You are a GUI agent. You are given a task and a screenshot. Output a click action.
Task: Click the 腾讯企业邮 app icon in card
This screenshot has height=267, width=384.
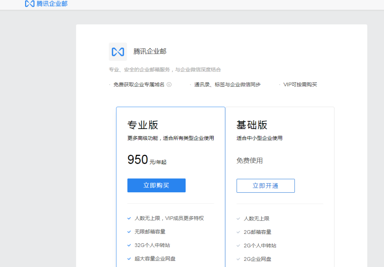(118, 52)
